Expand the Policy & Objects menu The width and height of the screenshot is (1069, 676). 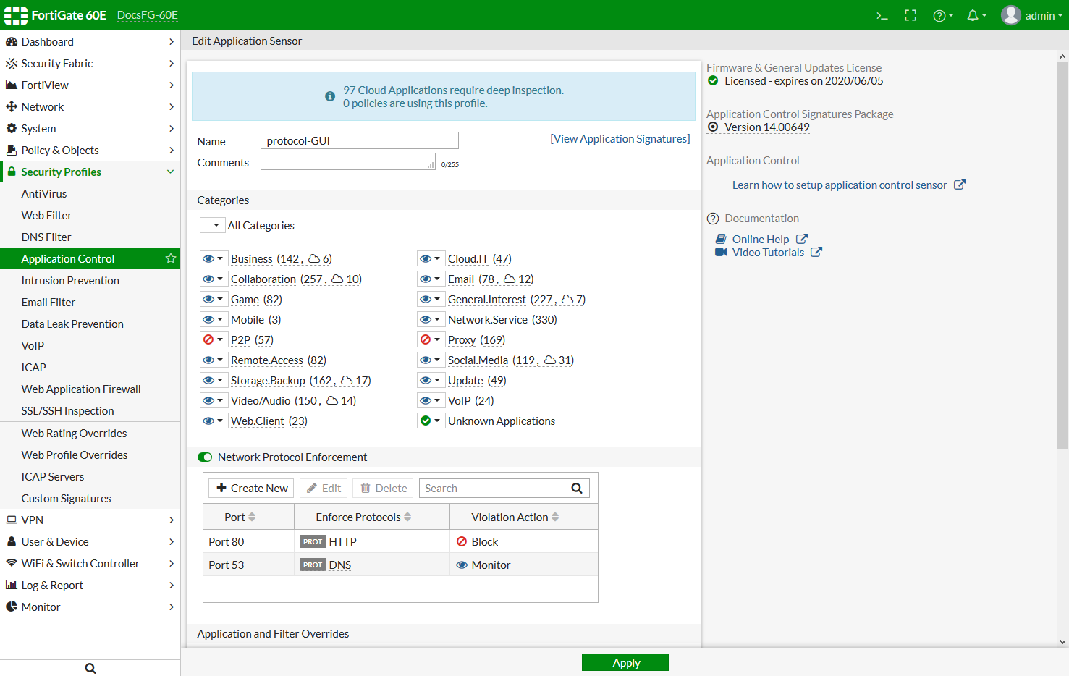pyautogui.click(x=90, y=150)
